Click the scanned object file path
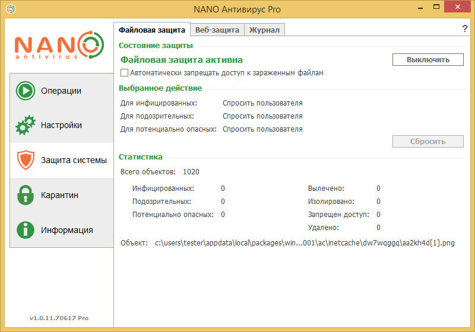The height and width of the screenshot is (332, 475). coord(305,243)
